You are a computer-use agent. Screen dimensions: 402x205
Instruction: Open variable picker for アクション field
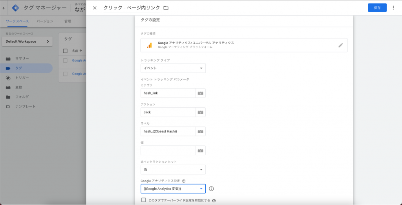[201, 112]
